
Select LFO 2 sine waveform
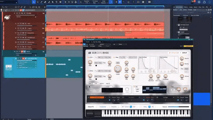[96, 71]
